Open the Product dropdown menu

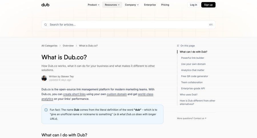point(94,5)
